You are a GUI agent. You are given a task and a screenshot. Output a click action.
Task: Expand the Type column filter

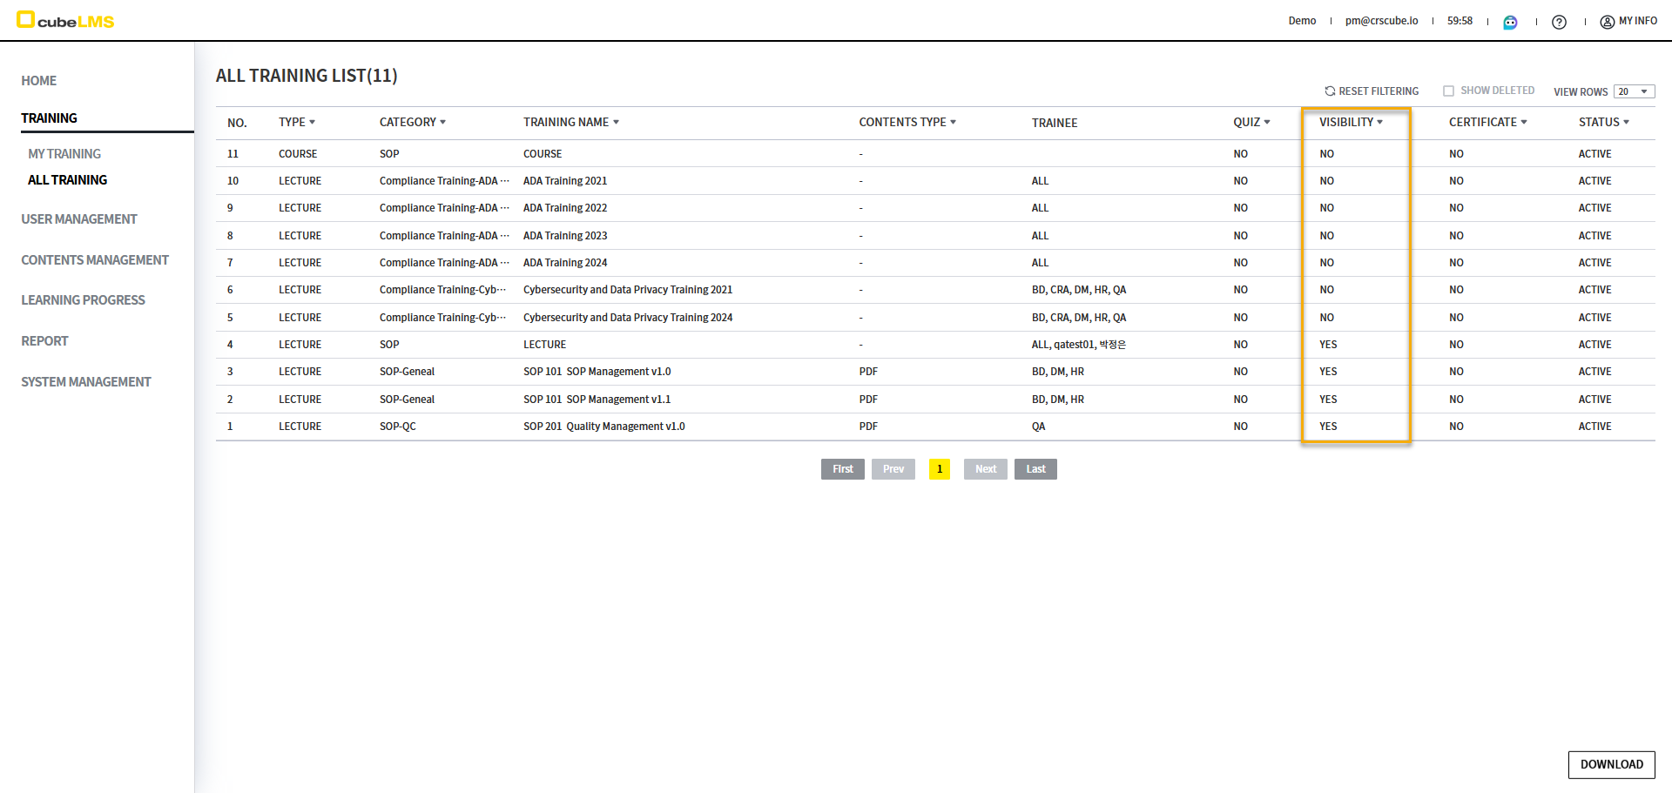pos(312,122)
